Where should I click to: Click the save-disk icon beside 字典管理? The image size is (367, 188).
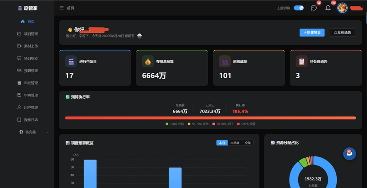[19, 95]
